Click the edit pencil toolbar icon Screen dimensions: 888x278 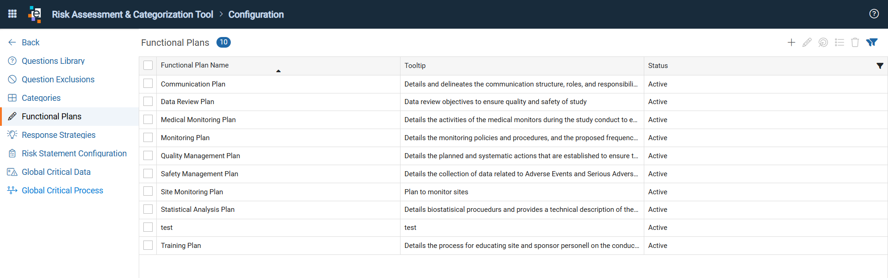[807, 43]
